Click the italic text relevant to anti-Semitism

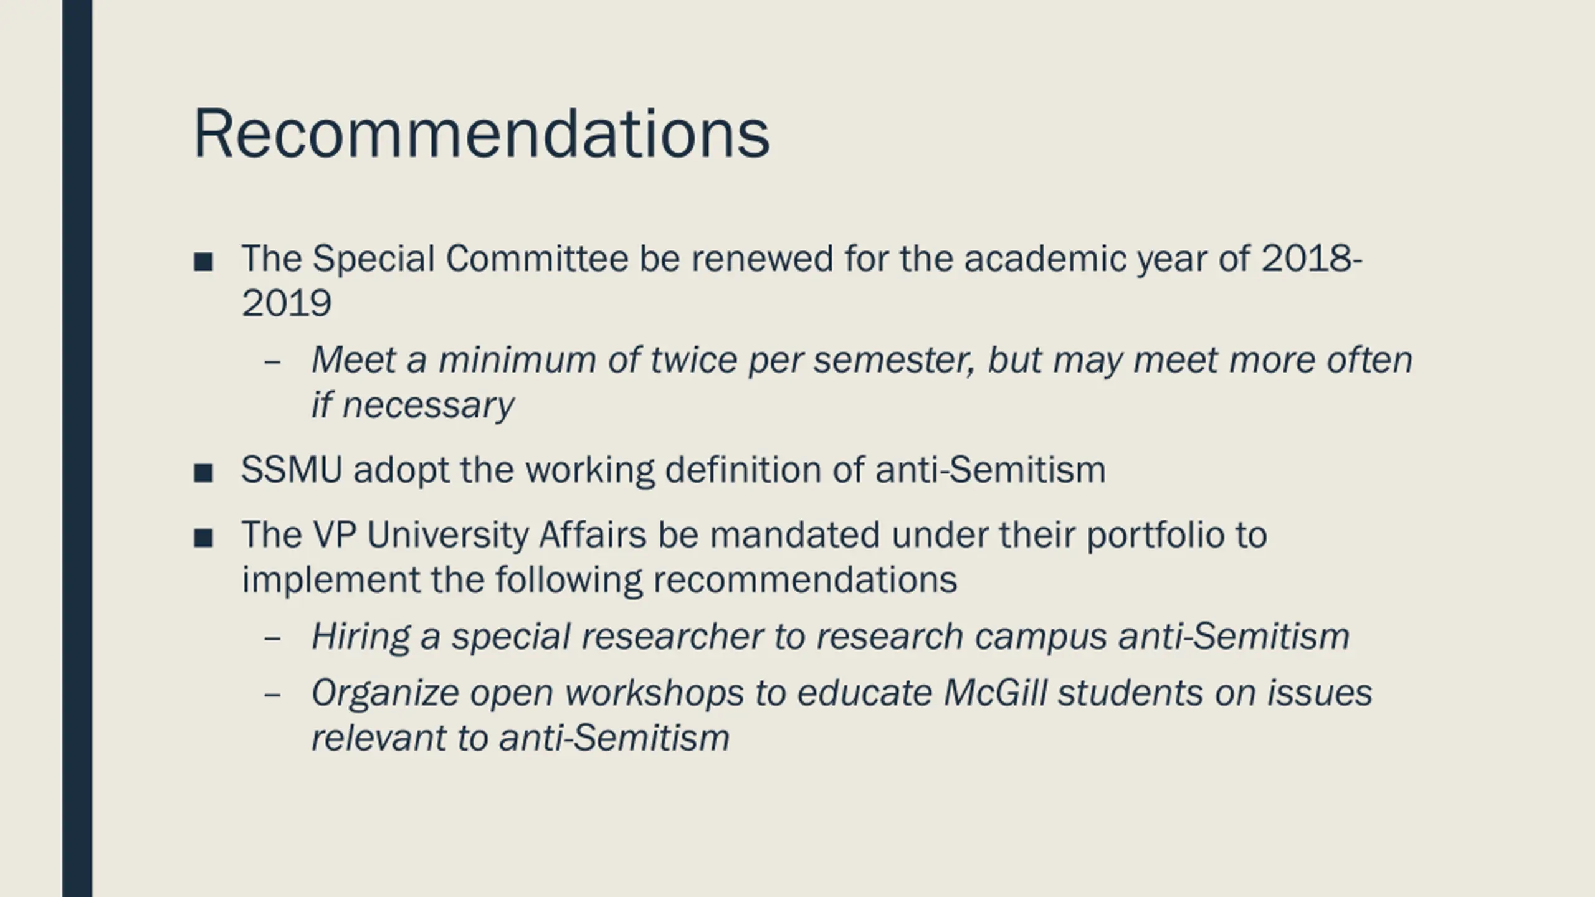pyautogui.click(x=520, y=738)
